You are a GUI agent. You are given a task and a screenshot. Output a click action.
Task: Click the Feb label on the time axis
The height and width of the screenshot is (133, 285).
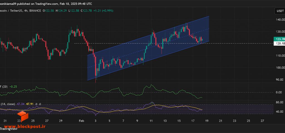(82, 121)
